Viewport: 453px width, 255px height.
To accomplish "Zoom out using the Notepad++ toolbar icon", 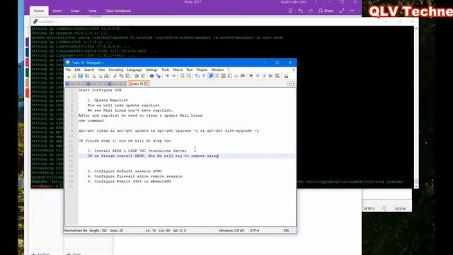I will 173,76.
